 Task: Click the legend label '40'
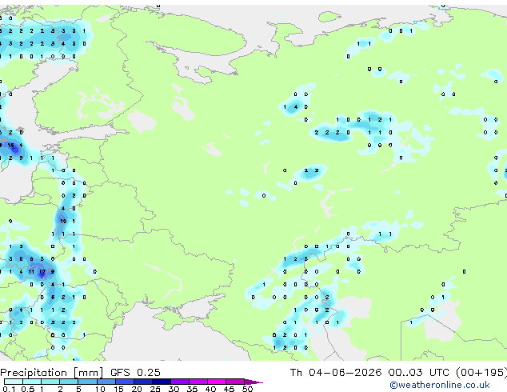210,389
